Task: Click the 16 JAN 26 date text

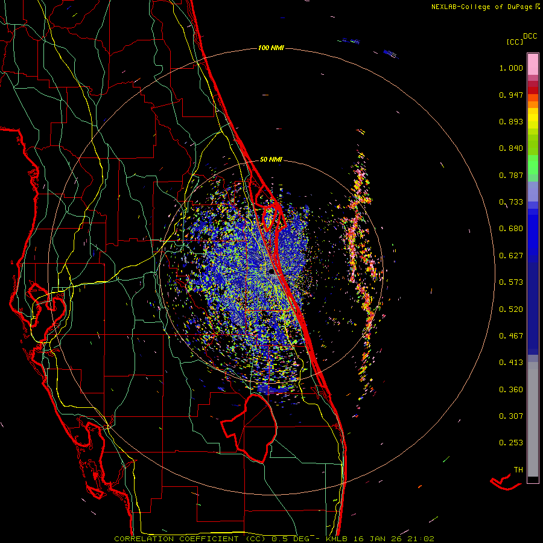Action: tap(378, 539)
